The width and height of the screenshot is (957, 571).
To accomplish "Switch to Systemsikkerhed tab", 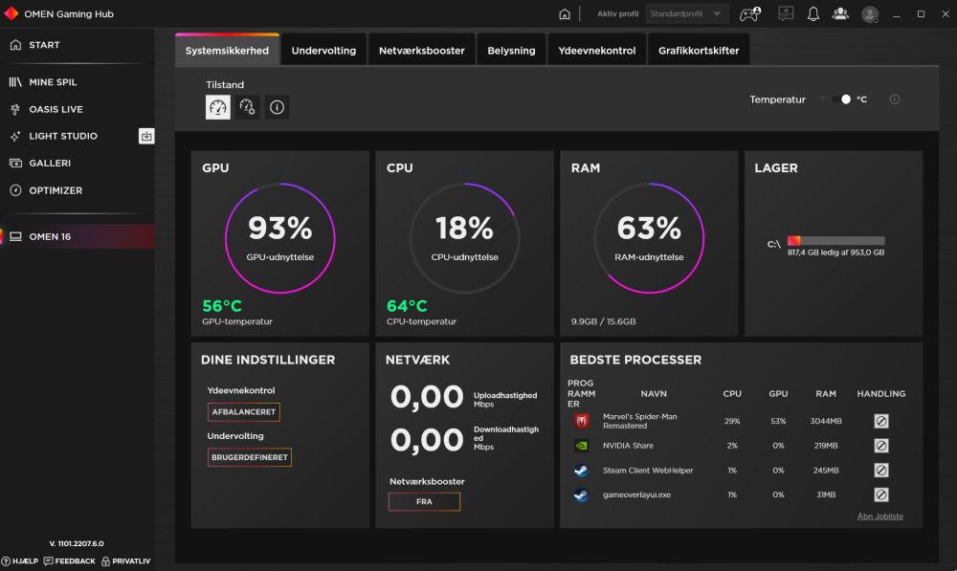I will pos(227,51).
